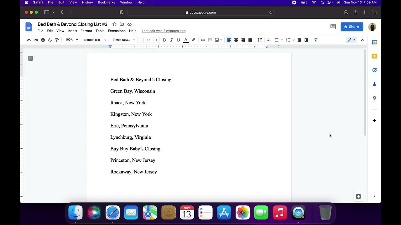Click the redo arrow in toolbar
Image resolution: width=401 pixels, height=225 pixels.
(x=36, y=40)
